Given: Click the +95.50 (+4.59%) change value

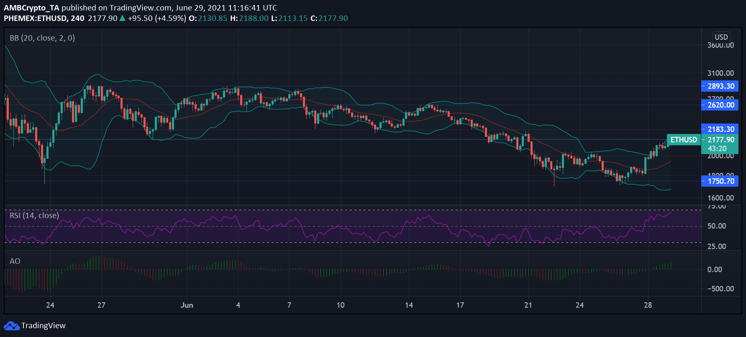Looking at the screenshot, I should [157, 18].
